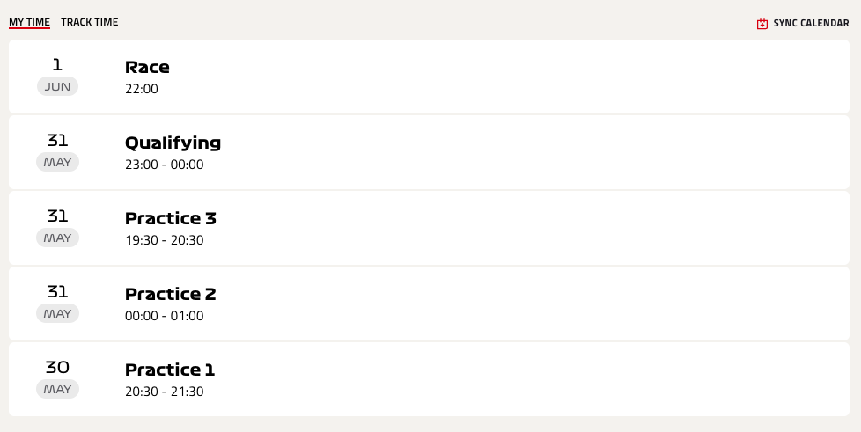Select the Qualifying session title

point(173,143)
